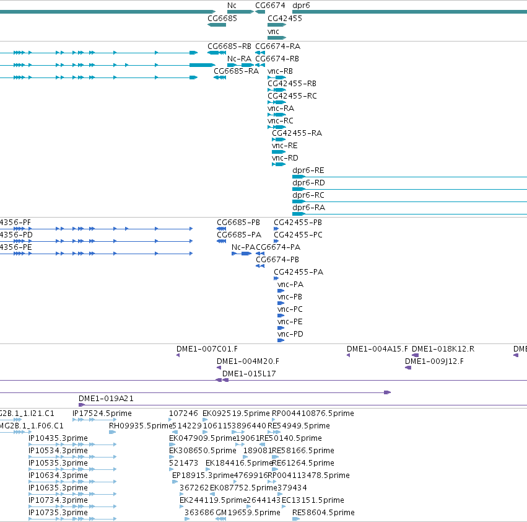Viewport: 527px width, 522px height.
Task: Select protein label CG6685-PB
Action: (238, 222)
